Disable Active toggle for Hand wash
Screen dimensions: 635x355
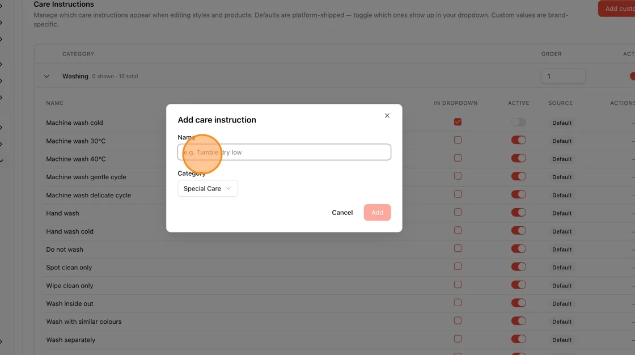point(518,212)
